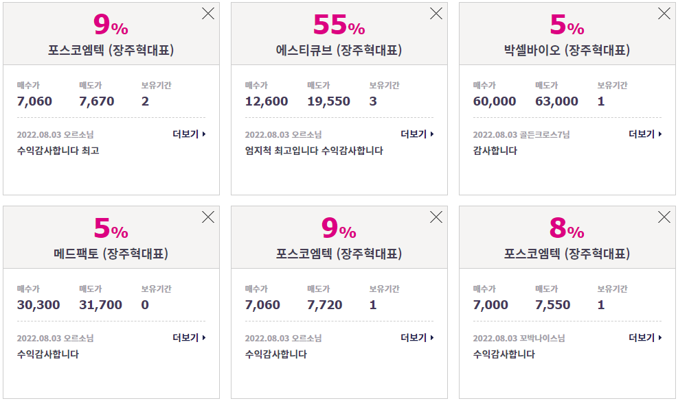The width and height of the screenshot is (678, 401).
Task: Open 더보기 on the 에스티큐브 review
Action: [x=417, y=134]
